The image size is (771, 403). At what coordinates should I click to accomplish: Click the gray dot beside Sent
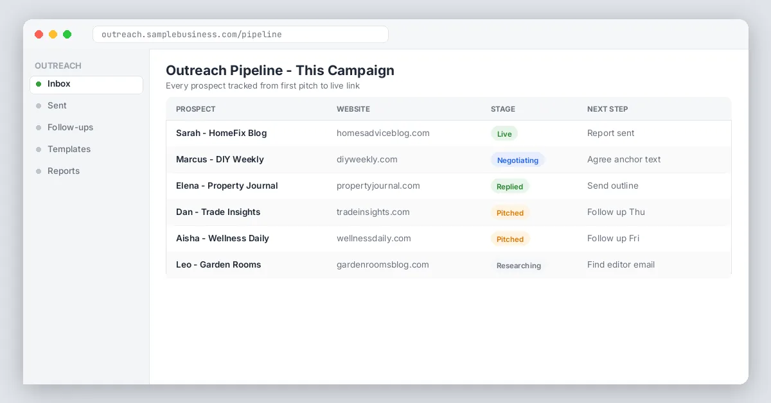point(39,106)
